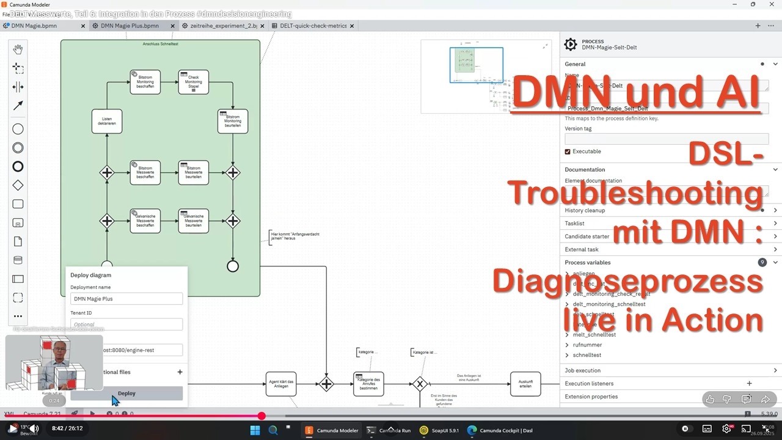This screenshot has height=440, width=782.
Task: Pick the data object from palette
Action: point(18,241)
